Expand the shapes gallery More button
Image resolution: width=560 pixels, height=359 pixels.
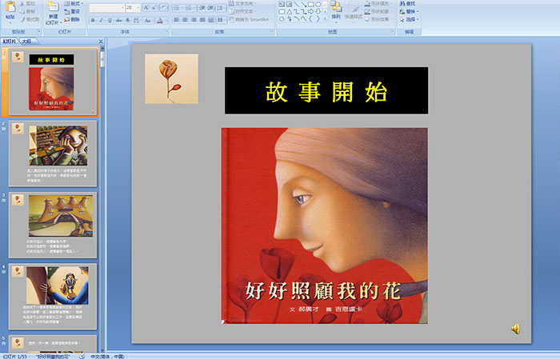tap(325, 19)
